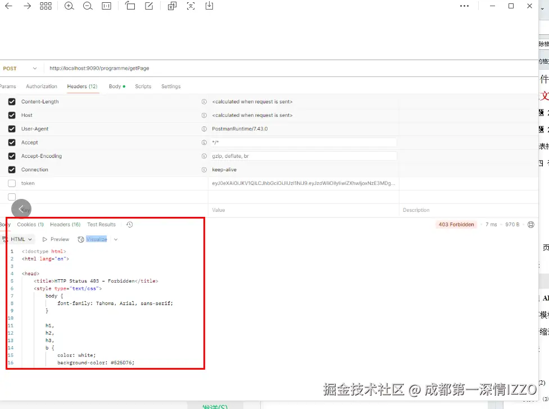Click the 970 B response size
The image size is (549, 409).
(x=512, y=225)
